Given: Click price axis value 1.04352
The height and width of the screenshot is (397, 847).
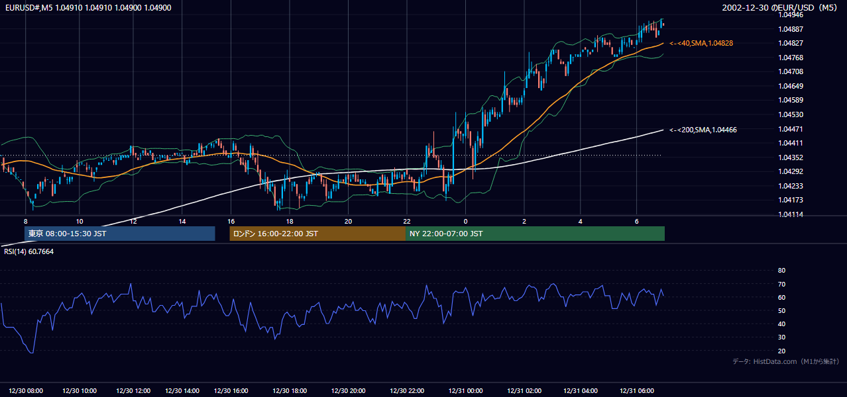Looking at the screenshot, I should click(790, 157).
